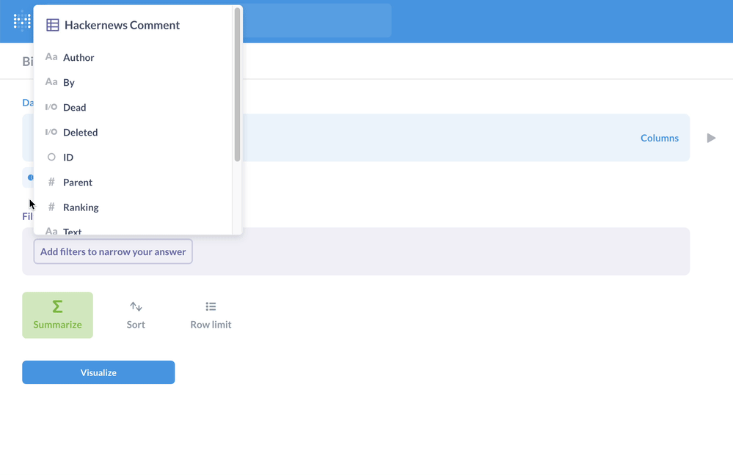The height and width of the screenshot is (475, 733).
Task: Select the Hackernews Comment table header
Action: 122,25
